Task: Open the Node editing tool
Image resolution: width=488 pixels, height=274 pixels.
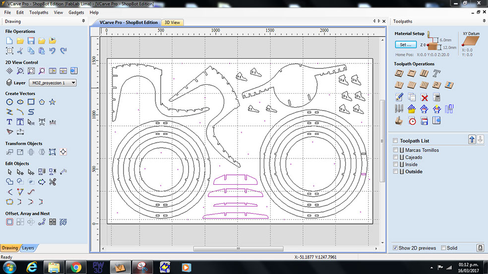Action: tap(20, 171)
